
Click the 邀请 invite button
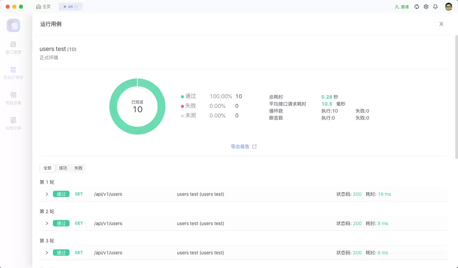click(x=401, y=7)
